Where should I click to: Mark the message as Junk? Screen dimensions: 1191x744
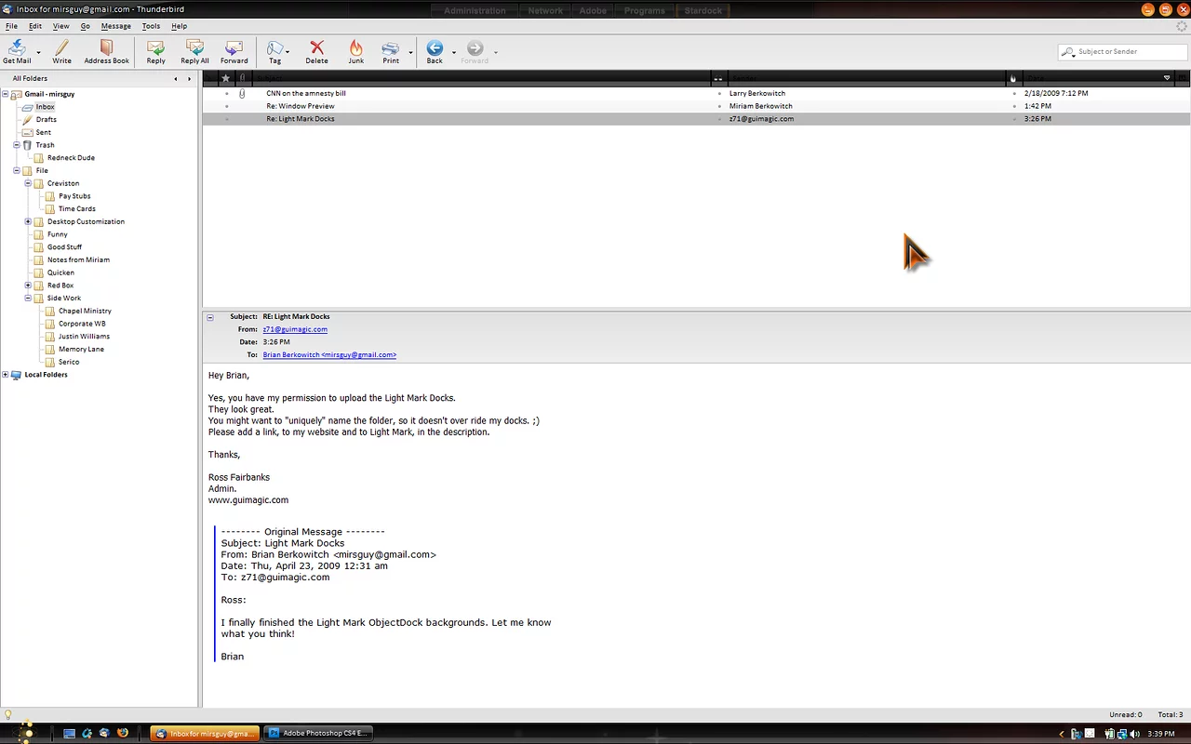355,50
